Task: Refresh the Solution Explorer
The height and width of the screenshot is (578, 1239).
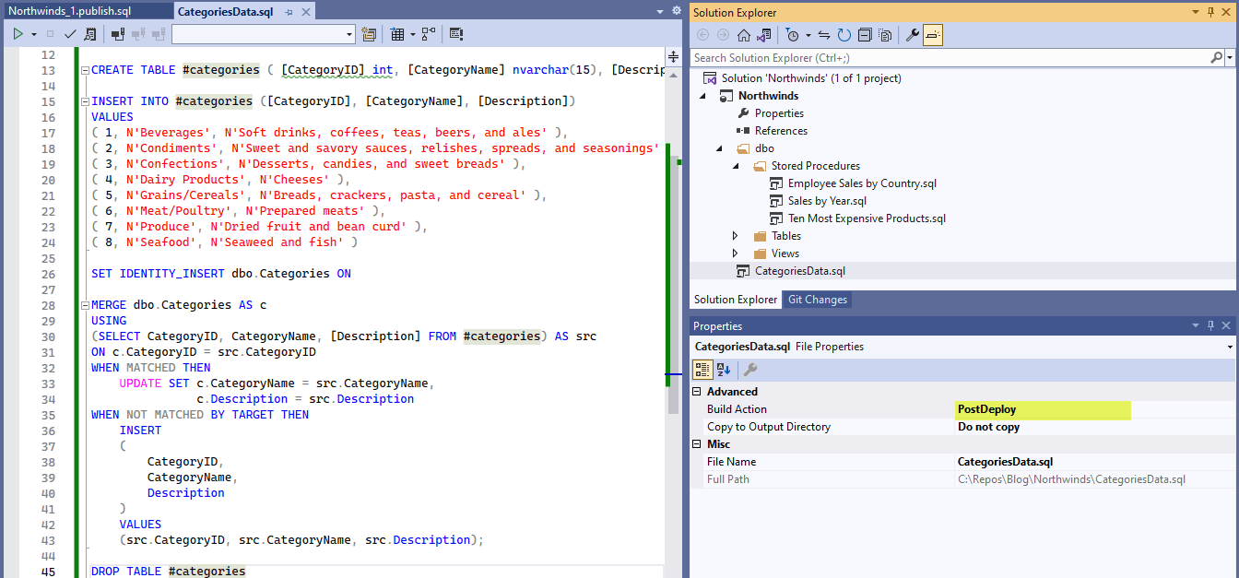Action: pos(844,34)
